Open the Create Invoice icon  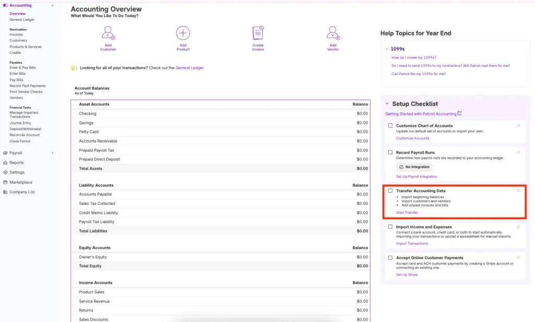(258, 33)
